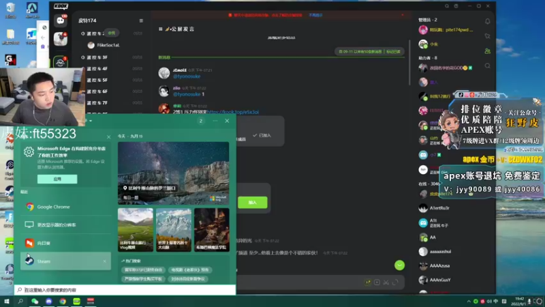Toggle the member list icon in KOOK
The width and height of the screenshot is (545, 307).
pos(487,51)
